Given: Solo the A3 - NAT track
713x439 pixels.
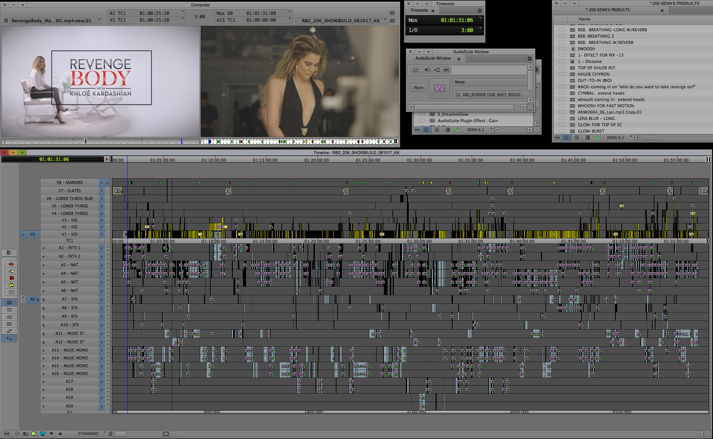Looking at the screenshot, I should (108, 263).
